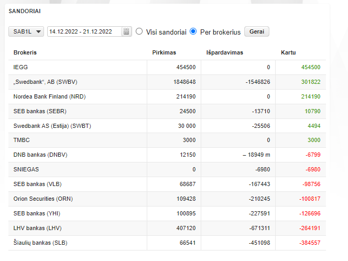Select the SEB bankas (SEBR) broker name
348x261 pixels.
click(40, 111)
